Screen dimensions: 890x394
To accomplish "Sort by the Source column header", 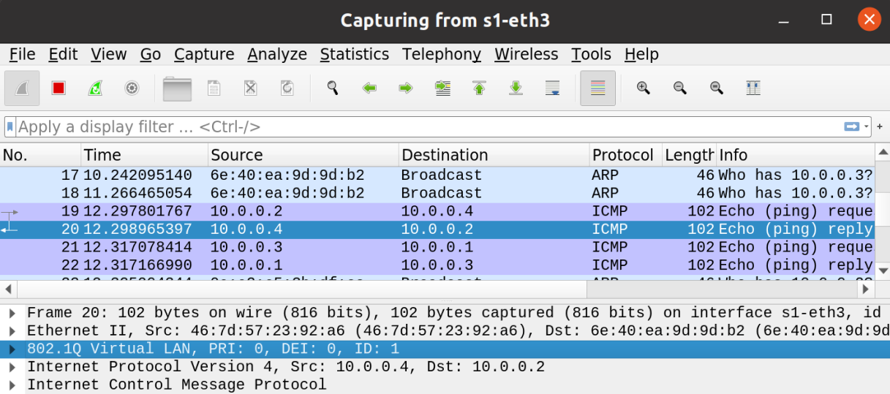I will pos(303,155).
